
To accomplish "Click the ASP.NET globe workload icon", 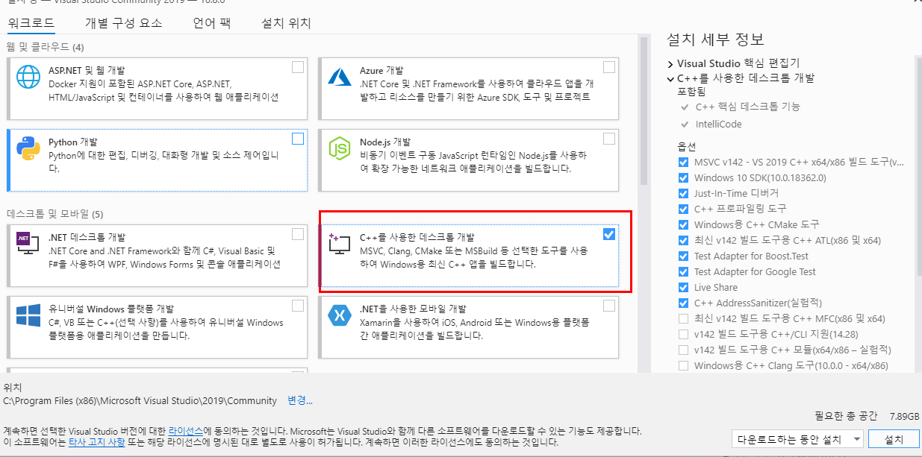I will point(28,78).
